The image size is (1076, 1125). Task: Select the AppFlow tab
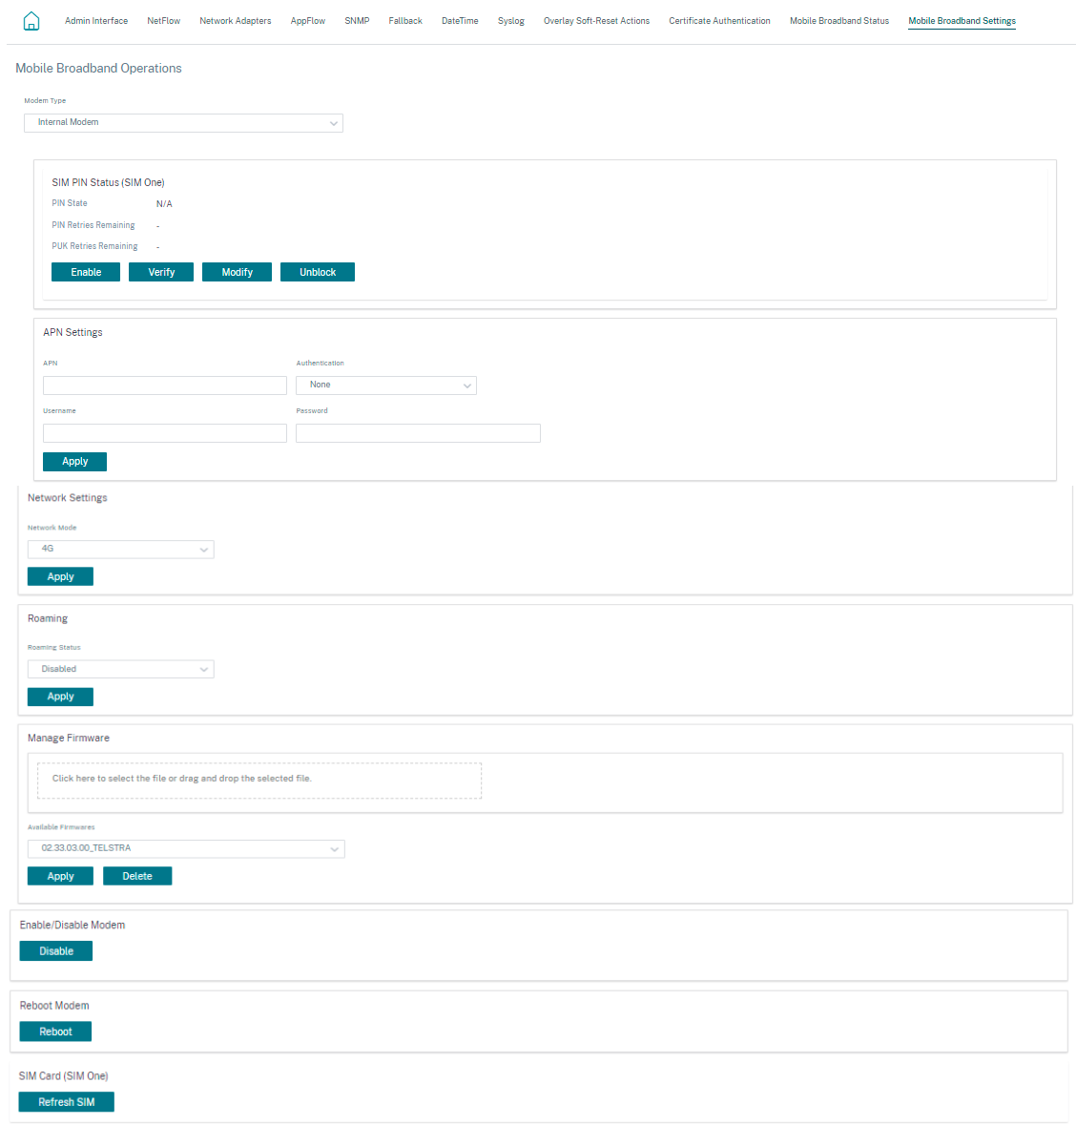point(308,21)
